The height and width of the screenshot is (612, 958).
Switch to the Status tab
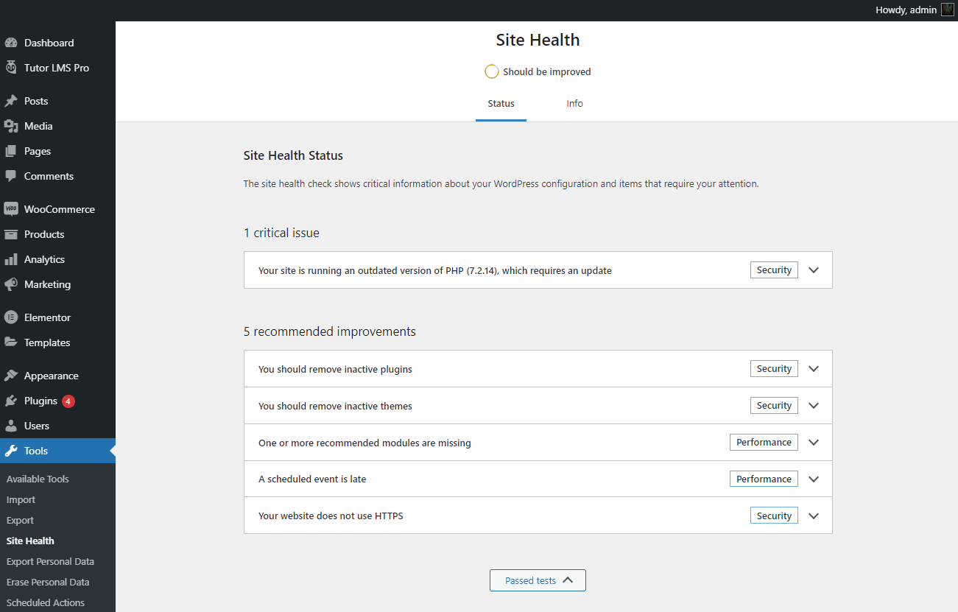click(501, 104)
